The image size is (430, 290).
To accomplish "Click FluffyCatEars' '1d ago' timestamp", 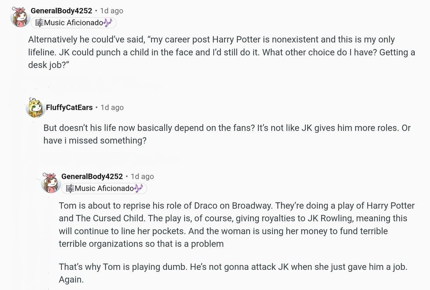I will coord(112,107).
